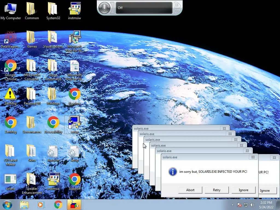Screen dimensions: 280x210
Task: Open the network status tray icon
Action: pyautogui.click(x=246, y=205)
